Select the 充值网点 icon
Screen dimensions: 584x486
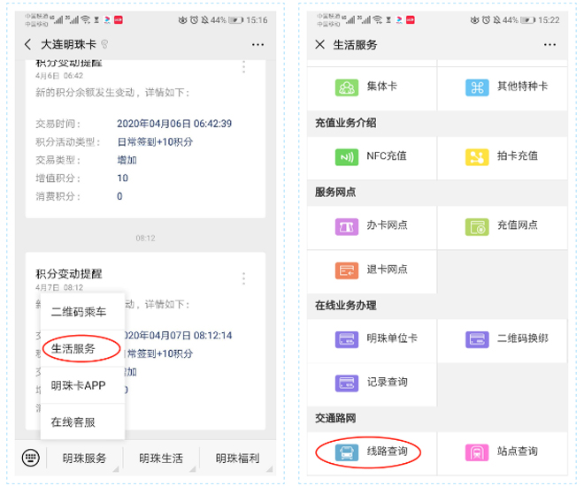(x=477, y=226)
